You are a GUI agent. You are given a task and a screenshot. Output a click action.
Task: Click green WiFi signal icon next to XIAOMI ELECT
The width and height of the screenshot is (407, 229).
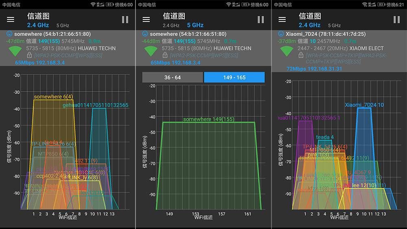[x=287, y=51]
